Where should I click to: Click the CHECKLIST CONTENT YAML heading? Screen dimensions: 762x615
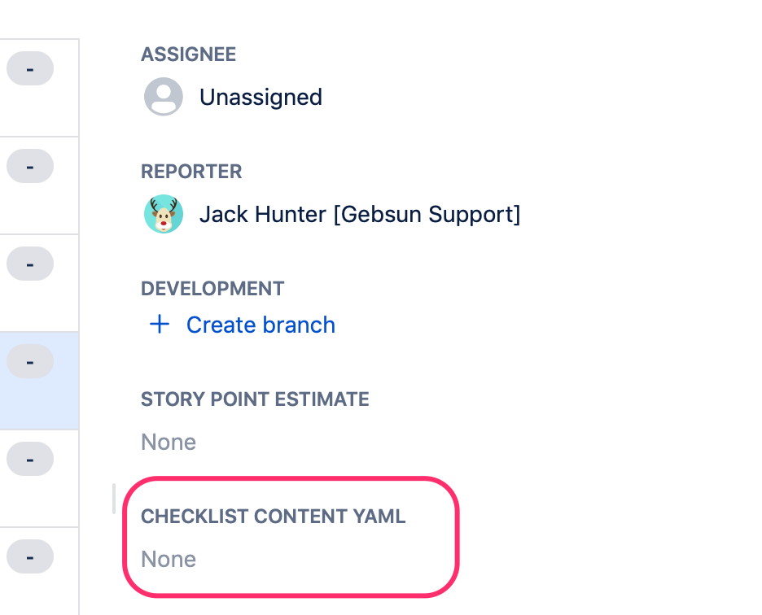point(274,516)
